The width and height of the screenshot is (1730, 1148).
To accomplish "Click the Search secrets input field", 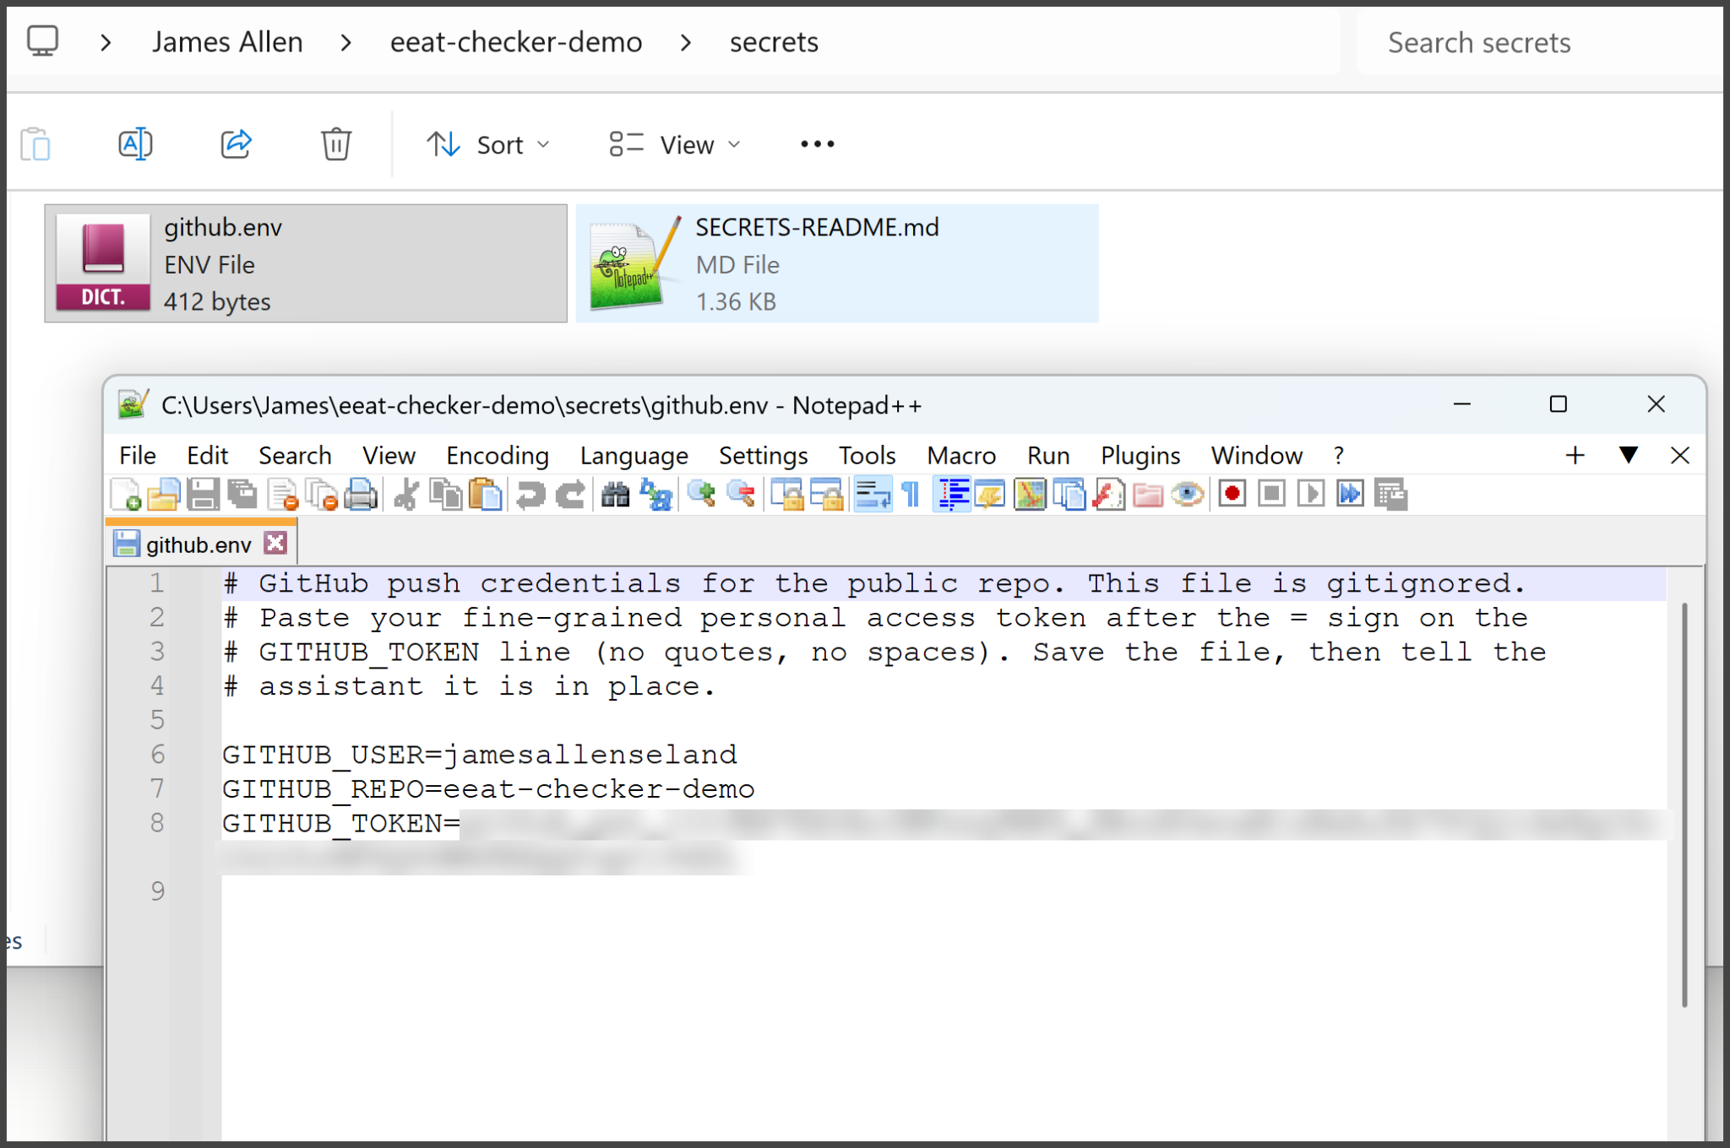I will click(x=1538, y=42).
